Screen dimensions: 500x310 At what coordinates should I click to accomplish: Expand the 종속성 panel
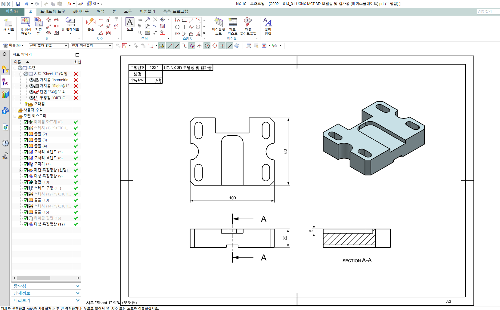[x=46, y=286]
